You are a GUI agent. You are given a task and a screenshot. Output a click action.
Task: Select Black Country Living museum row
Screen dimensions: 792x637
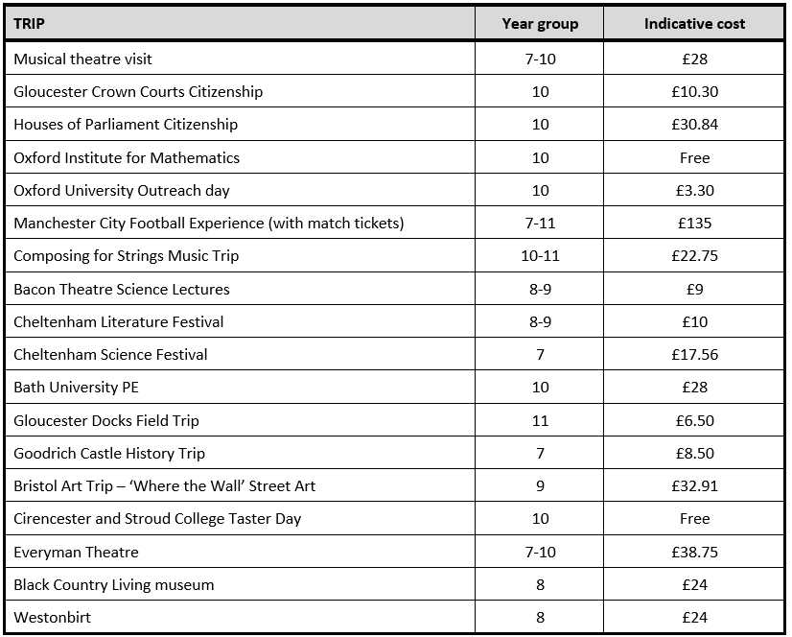[114, 584]
